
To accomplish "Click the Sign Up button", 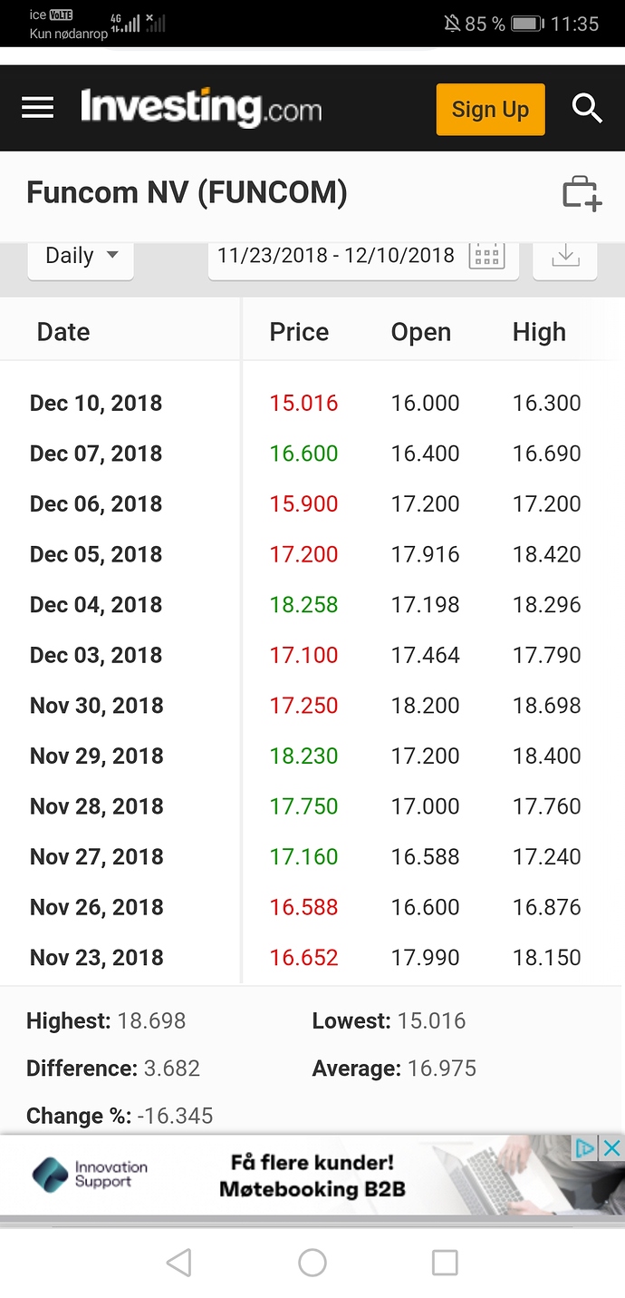I will 490,109.
